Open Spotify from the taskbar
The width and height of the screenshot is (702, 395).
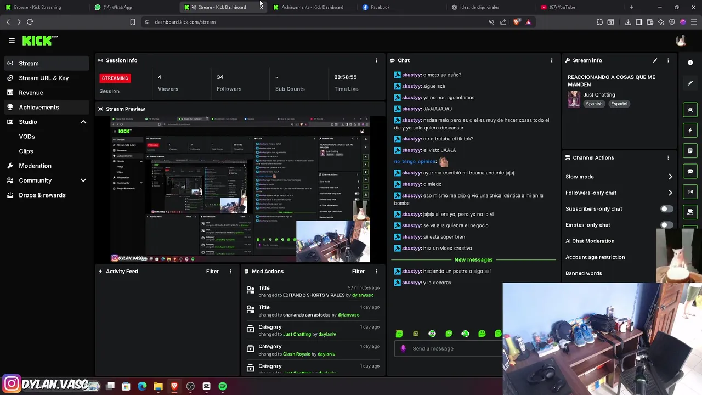(x=222, y=386)
